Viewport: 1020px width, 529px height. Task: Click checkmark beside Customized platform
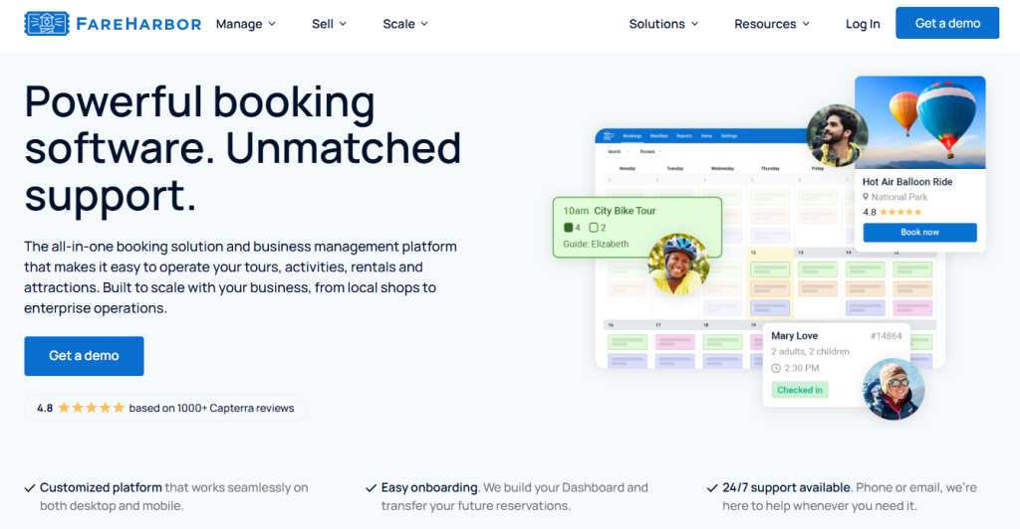click(29, 488)
